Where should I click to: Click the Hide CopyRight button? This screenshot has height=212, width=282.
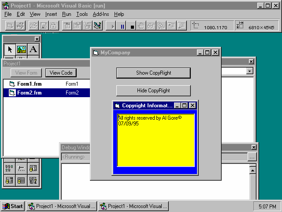(x=153, y=91)
